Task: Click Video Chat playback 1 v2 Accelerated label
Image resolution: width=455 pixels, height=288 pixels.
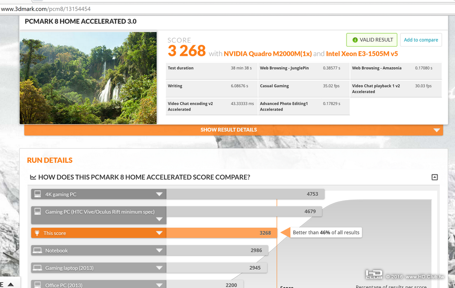Action: pos(376,89)
